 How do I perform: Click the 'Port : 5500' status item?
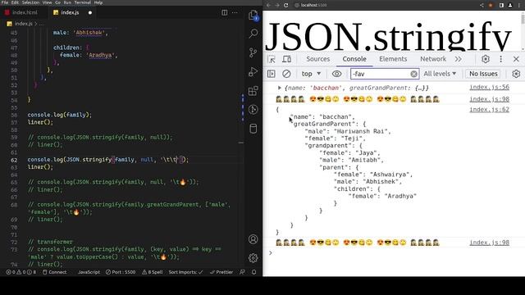point(121,272)
